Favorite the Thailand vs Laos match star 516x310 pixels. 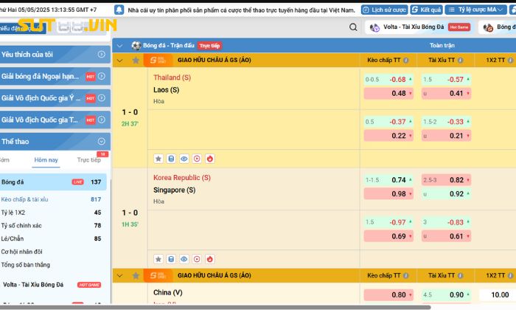point(158,158)
